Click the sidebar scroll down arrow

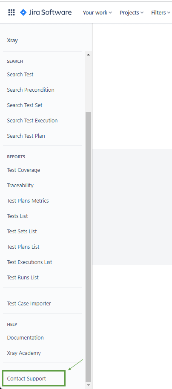89,385
